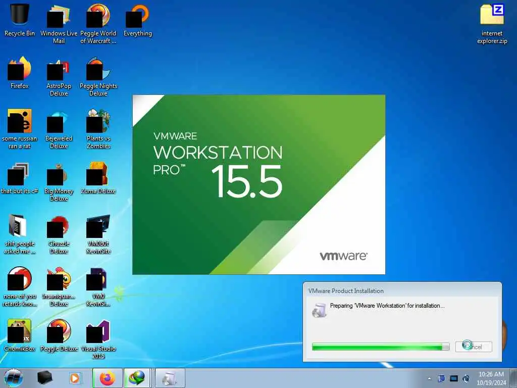
Task: Click the Show desktop strip at taskbar end
Action: point(513,378)
